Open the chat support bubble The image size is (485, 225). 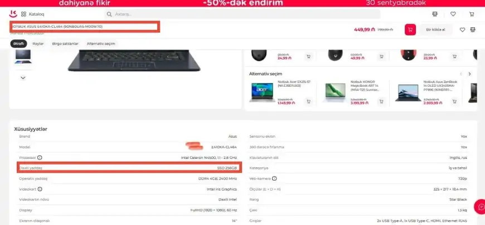(481, 207)
